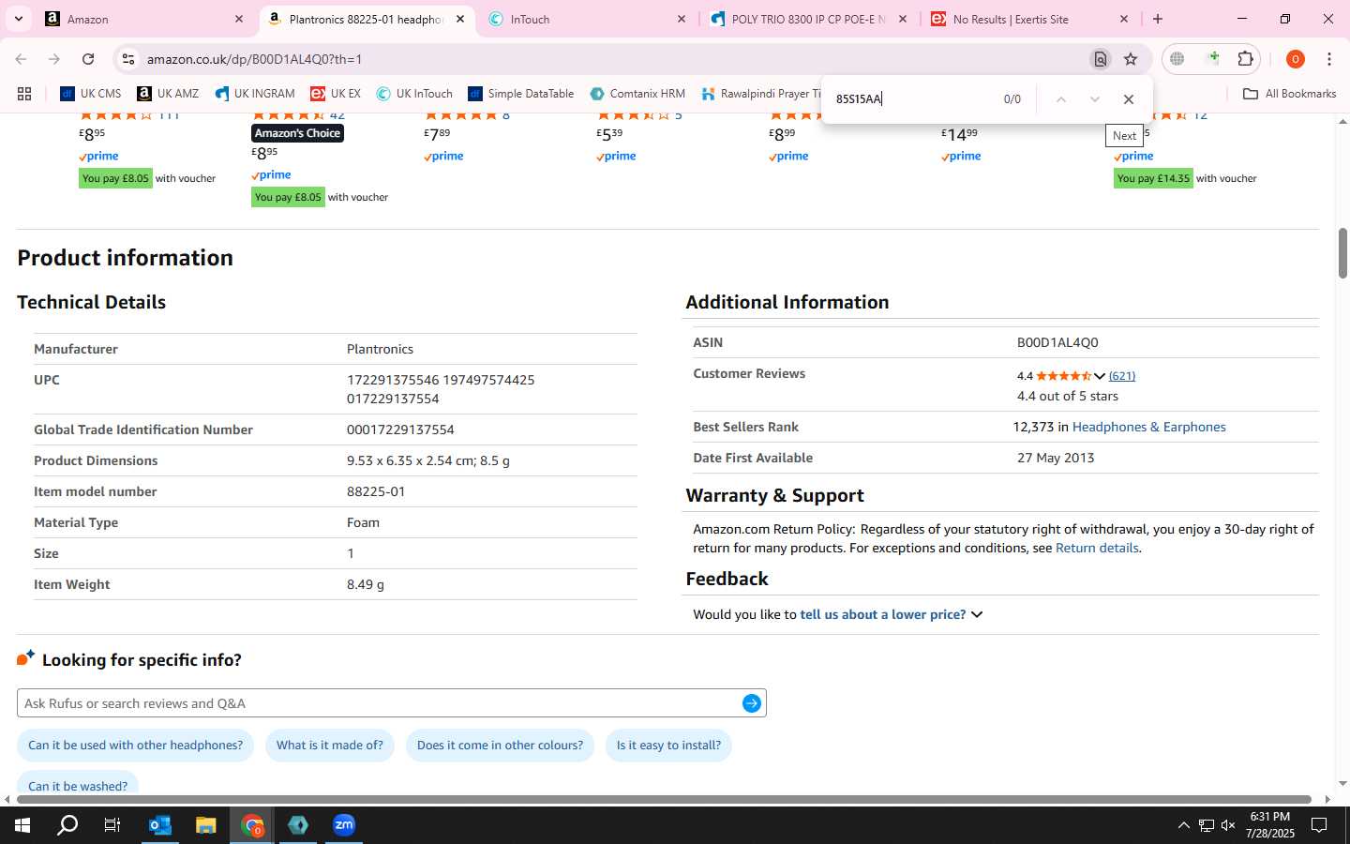The width and height of the screenshot is (1350, 844).
Task: Submit the Rufus question arrow button
Action: (751, 703)
